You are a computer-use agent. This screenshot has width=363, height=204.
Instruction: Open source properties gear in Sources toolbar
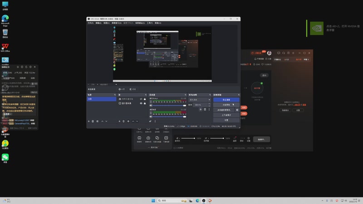[128, 121]
